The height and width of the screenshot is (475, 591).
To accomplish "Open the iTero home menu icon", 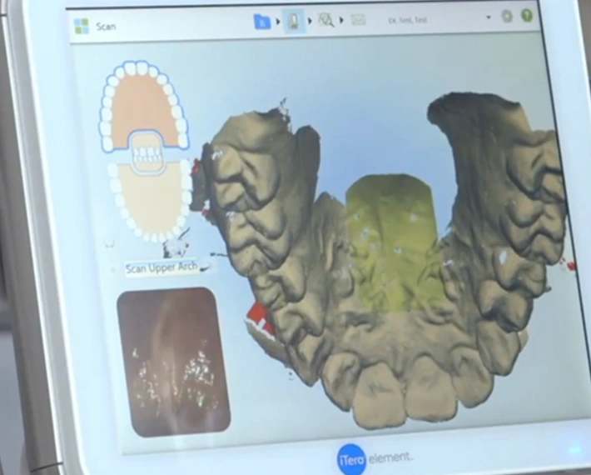I will [82, 27].
